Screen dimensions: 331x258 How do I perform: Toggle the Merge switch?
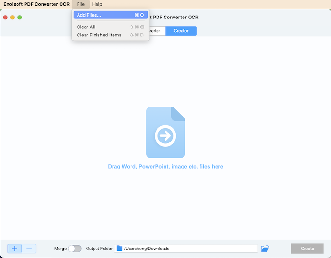75,249
